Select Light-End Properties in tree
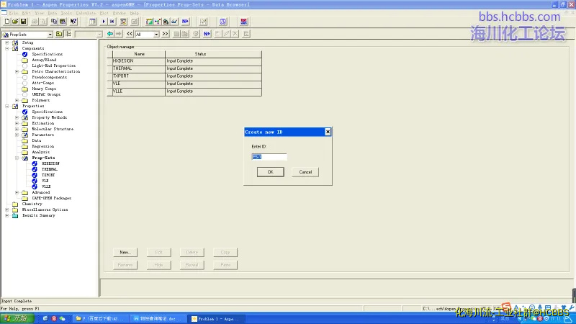Image resolution: width=576 pixels, height=324 pixels. coord(53,66)
